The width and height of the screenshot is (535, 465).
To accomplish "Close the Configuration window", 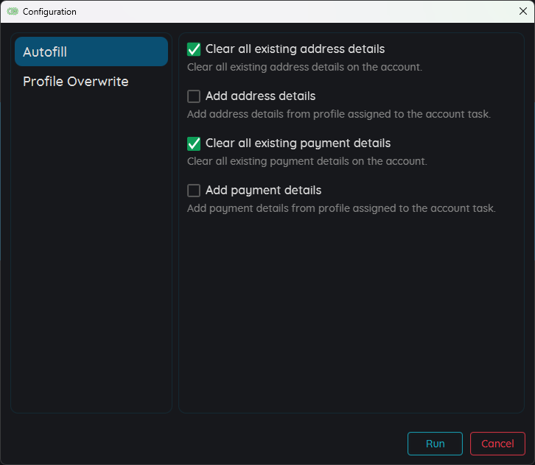I will click(522, 12).
